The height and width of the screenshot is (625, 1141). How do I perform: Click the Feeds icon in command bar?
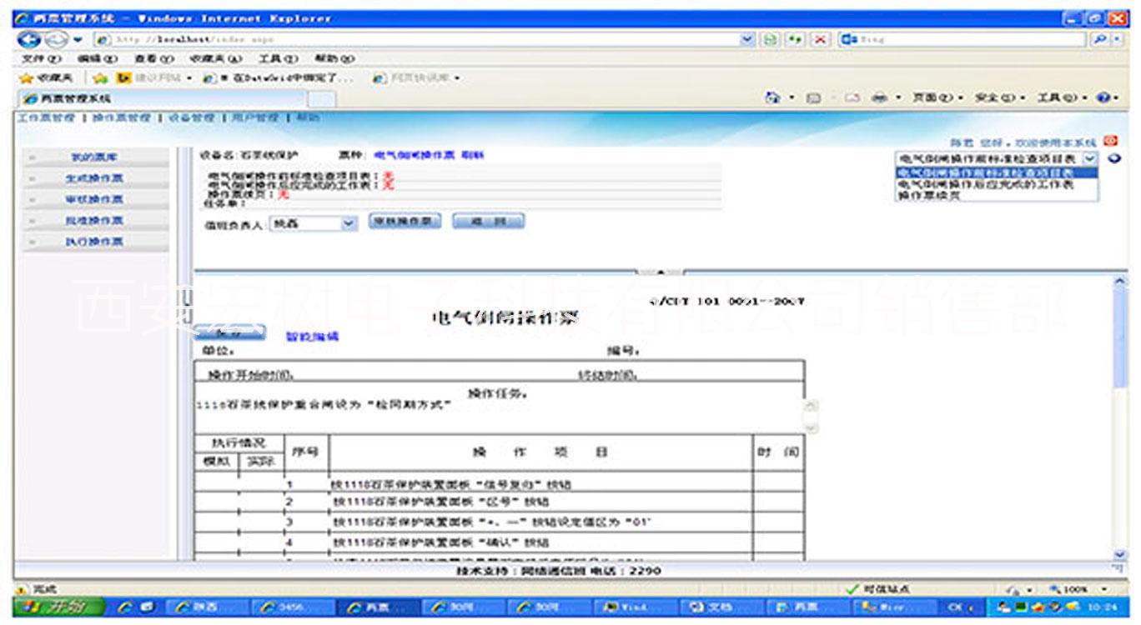[814, 98]
